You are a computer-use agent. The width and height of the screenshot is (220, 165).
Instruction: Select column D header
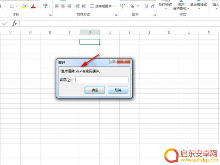click(30, 32)
